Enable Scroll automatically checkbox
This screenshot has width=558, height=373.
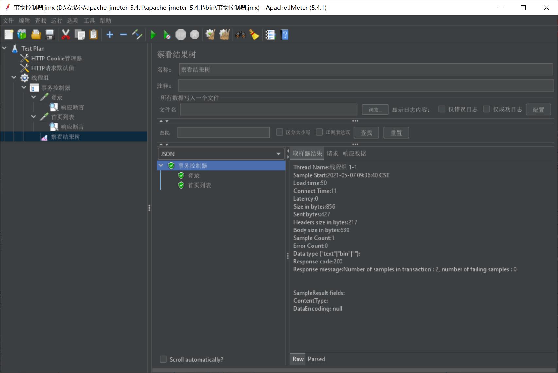(x=163, y=359)
